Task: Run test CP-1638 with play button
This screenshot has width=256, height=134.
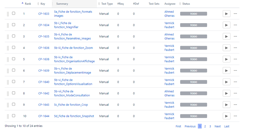Action: [x=227, y=59]
